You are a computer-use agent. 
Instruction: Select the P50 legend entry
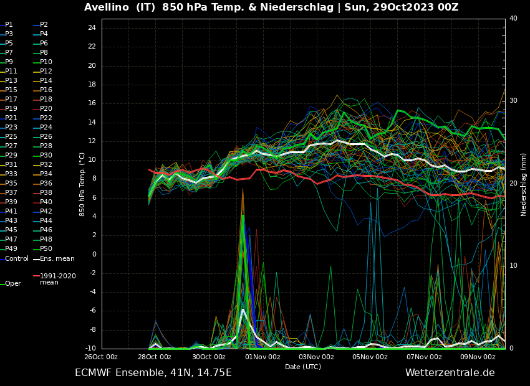tap(46, 249)
